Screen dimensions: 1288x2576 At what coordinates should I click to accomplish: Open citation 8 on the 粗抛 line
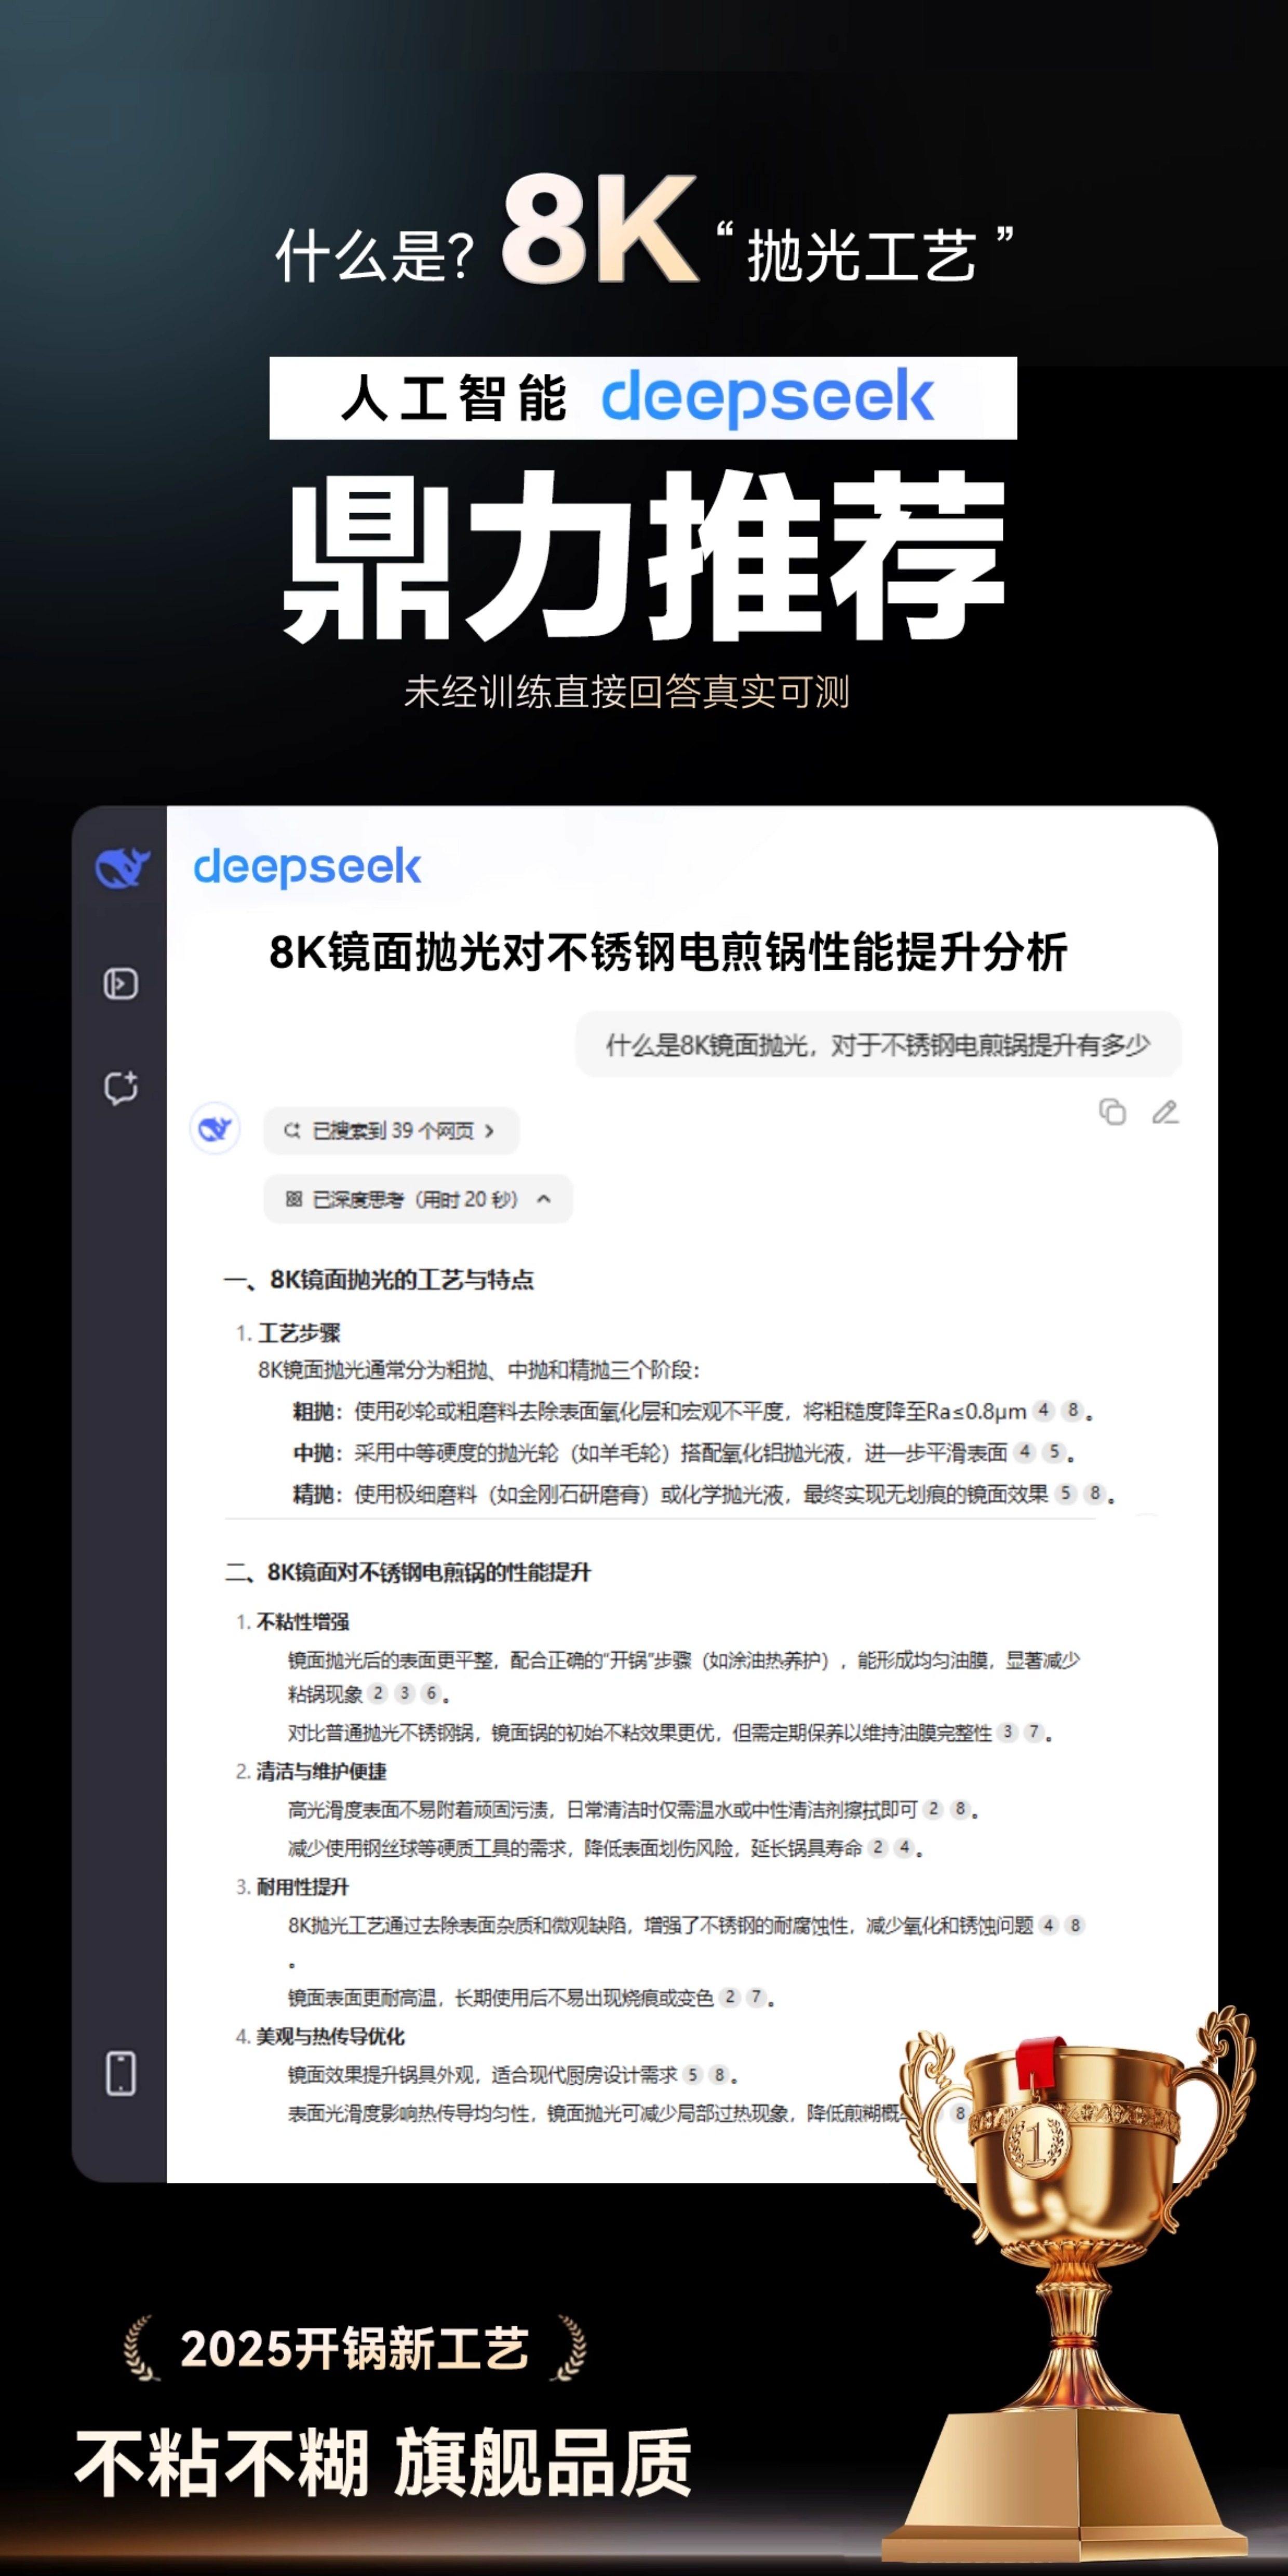[1073, 1411]
